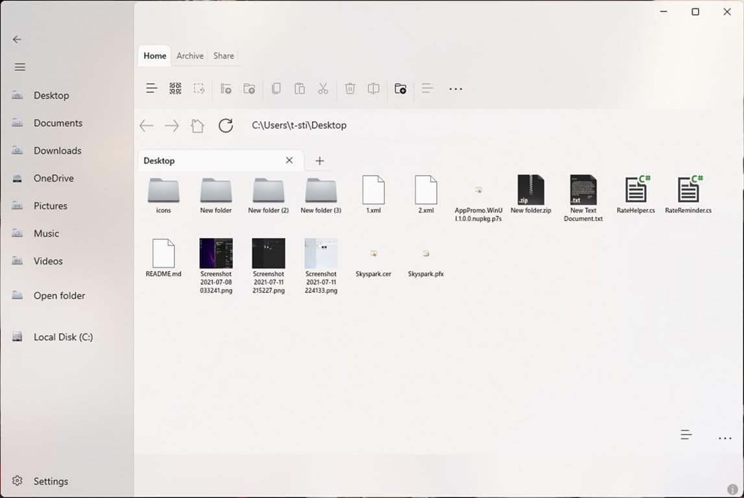Refresh the current directory
744x498 pixels.
[226, 126]
